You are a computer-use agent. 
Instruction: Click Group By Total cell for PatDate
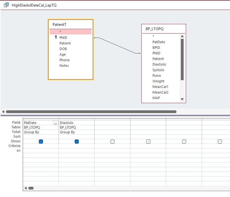tap(41, 132)
